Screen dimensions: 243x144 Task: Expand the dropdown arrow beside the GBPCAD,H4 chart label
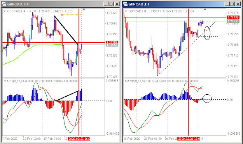(x=5, y=11)
